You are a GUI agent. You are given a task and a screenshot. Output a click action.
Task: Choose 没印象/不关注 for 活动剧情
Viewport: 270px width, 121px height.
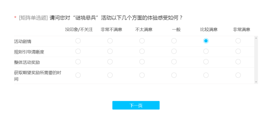78,41
